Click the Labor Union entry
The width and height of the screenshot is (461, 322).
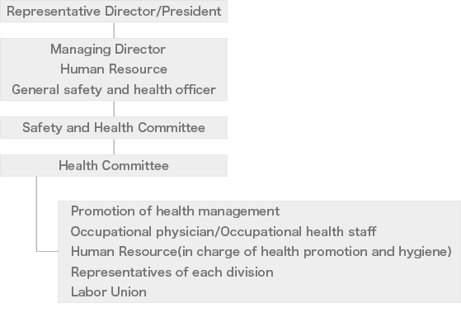[109, 292]
